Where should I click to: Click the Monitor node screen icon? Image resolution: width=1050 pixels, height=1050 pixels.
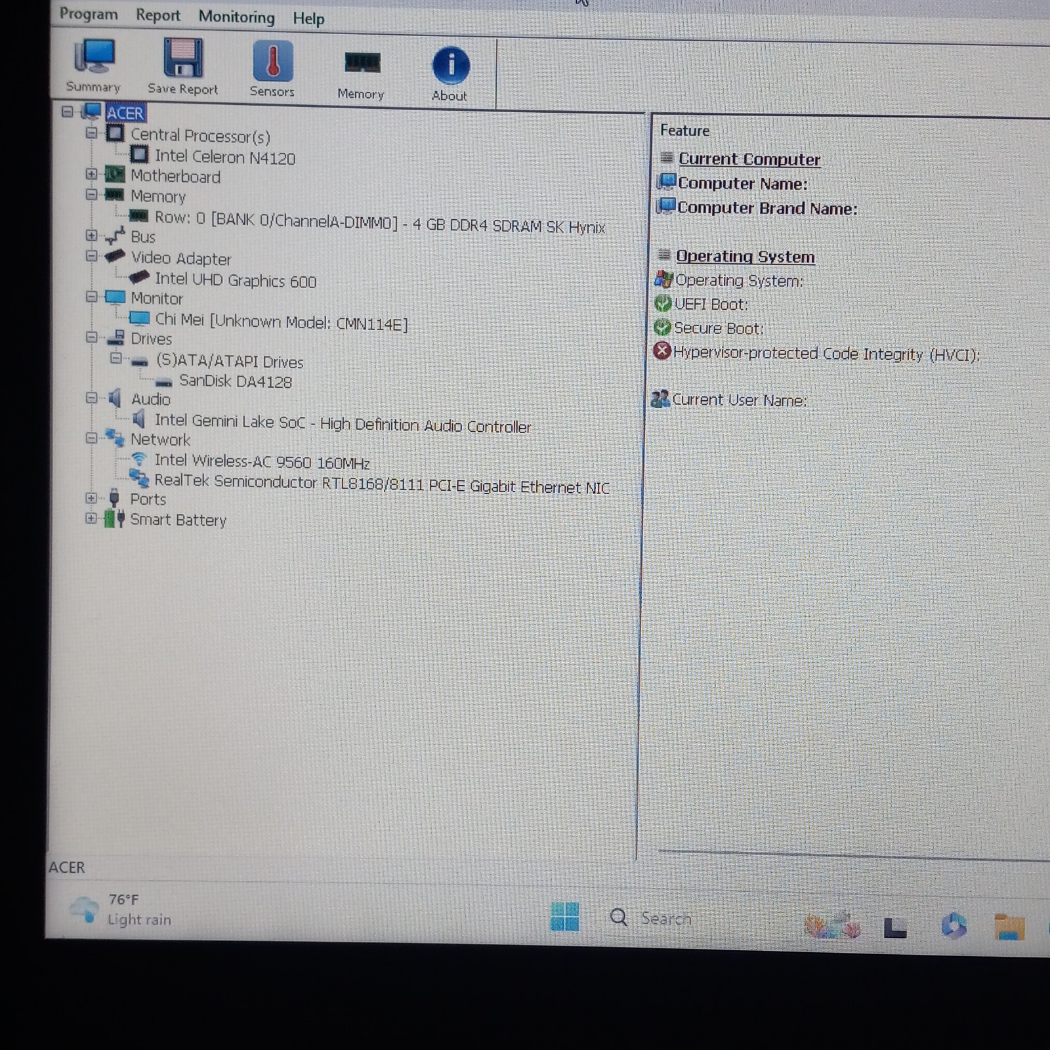(x=115, y=297)
